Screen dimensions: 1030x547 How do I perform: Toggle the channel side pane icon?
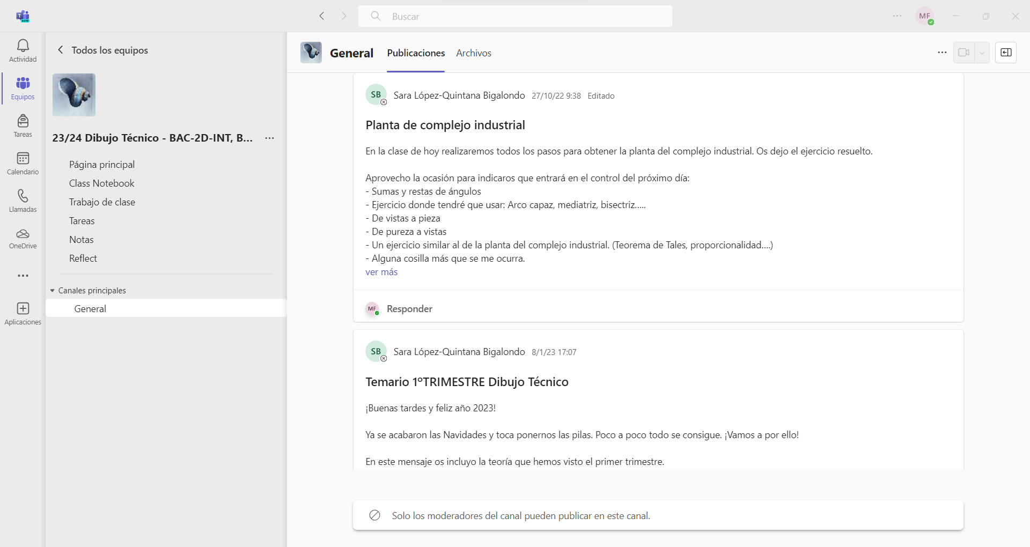tap(1006, 53)
